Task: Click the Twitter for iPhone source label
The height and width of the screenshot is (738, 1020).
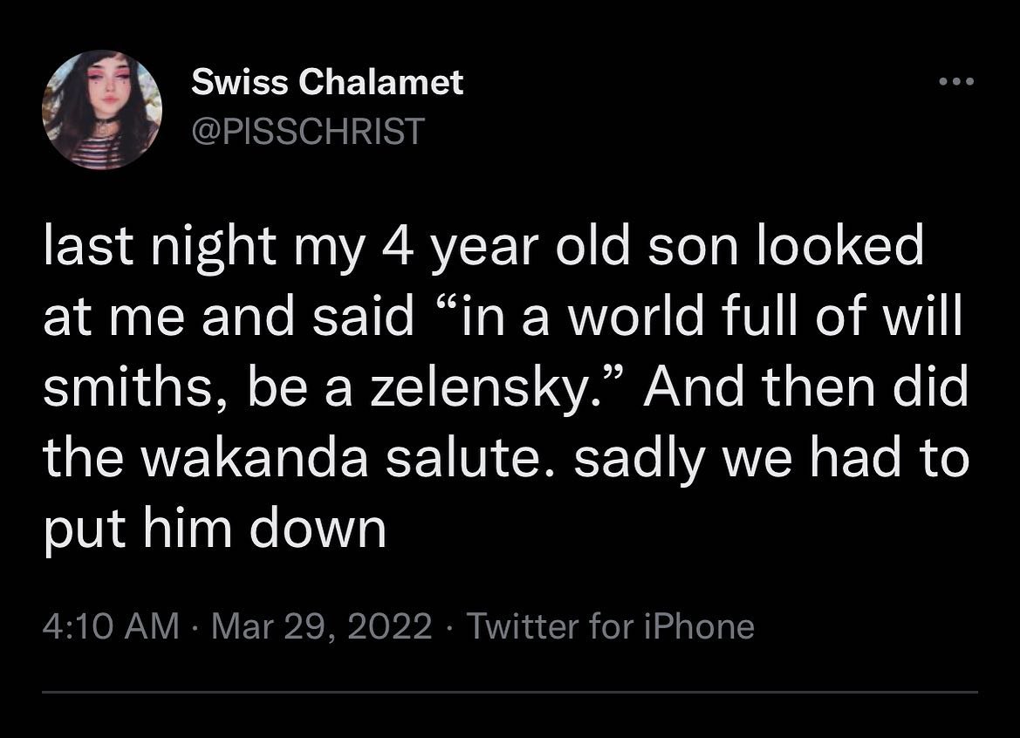Action: click(610, 626)
